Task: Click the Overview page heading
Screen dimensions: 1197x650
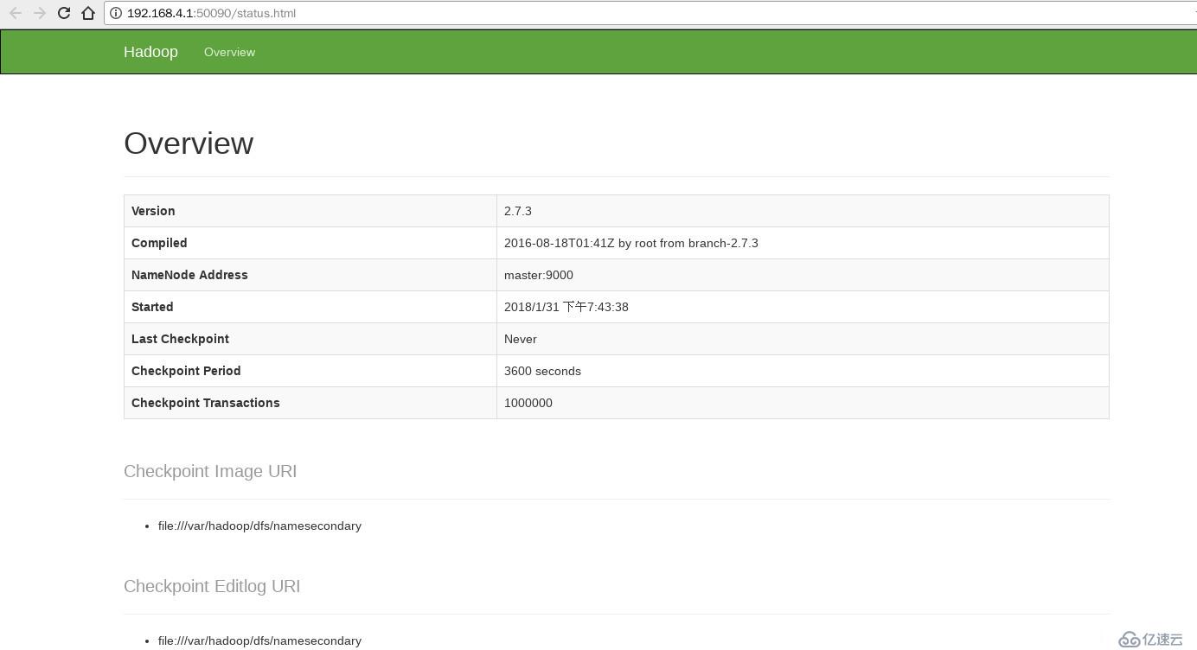Action: point(189,143)
